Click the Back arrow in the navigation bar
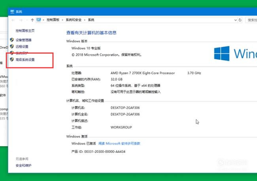This screenshot has height=181, width=257. tap(13, 20)
